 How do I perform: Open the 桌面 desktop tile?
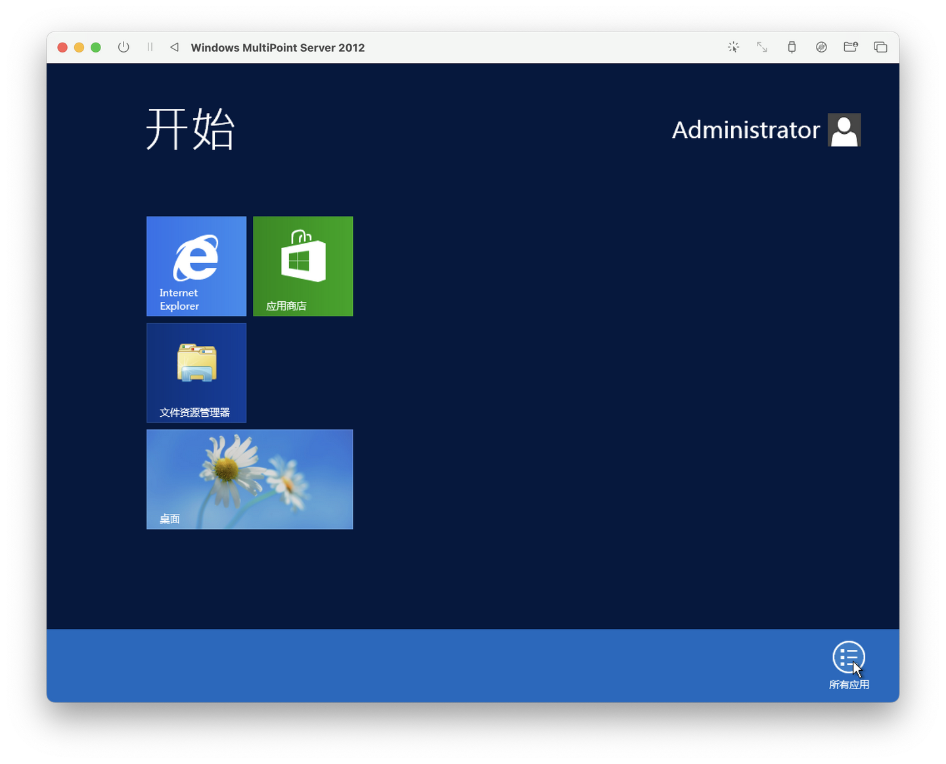(250, 479)
